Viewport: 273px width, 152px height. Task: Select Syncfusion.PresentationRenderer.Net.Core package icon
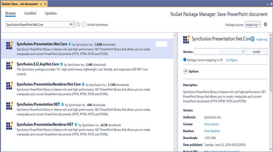(x=10, y=85)
